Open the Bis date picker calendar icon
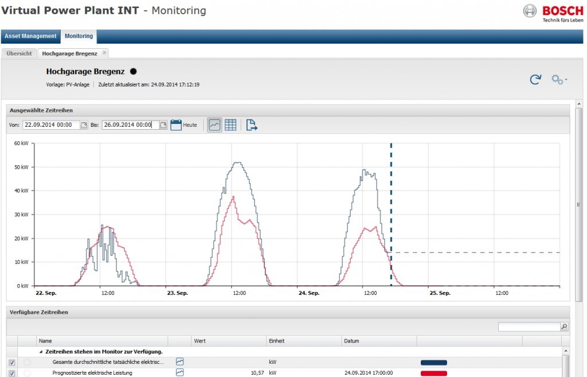This screenshot has height=377, width=587. click(163, 125)
